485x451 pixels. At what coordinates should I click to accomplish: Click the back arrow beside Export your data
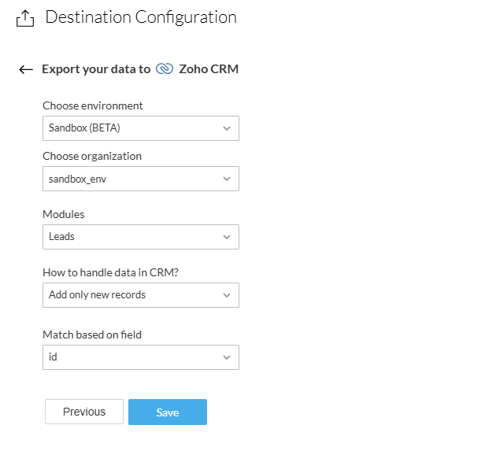pyautogui.click(x=26, y=69)
